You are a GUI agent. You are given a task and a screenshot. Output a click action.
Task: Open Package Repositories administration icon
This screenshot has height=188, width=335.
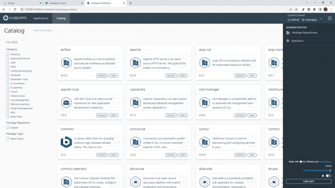pos(288,33)
